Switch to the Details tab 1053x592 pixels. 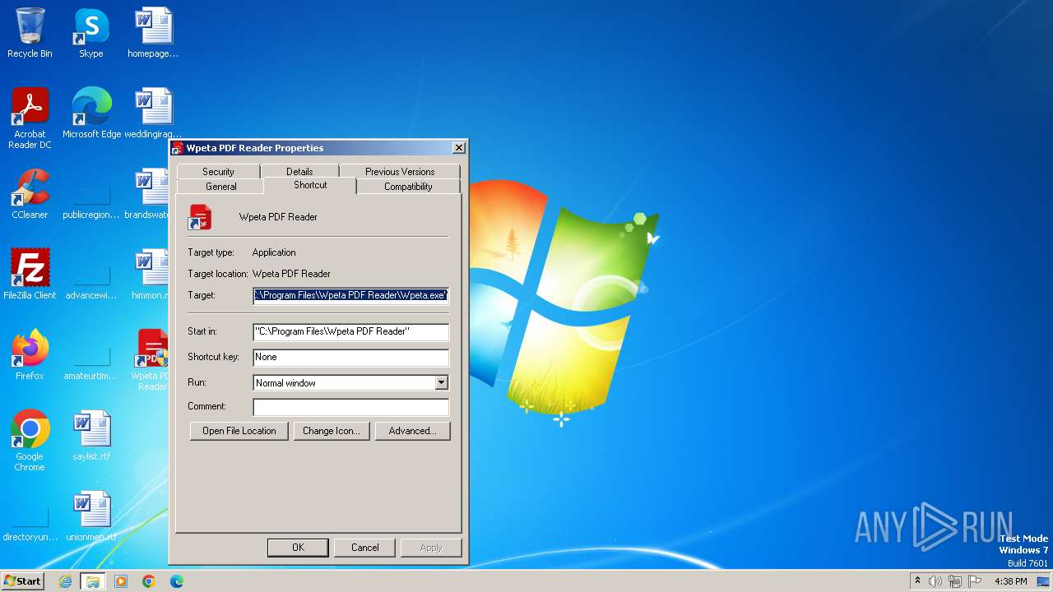(x=299, y=171)
